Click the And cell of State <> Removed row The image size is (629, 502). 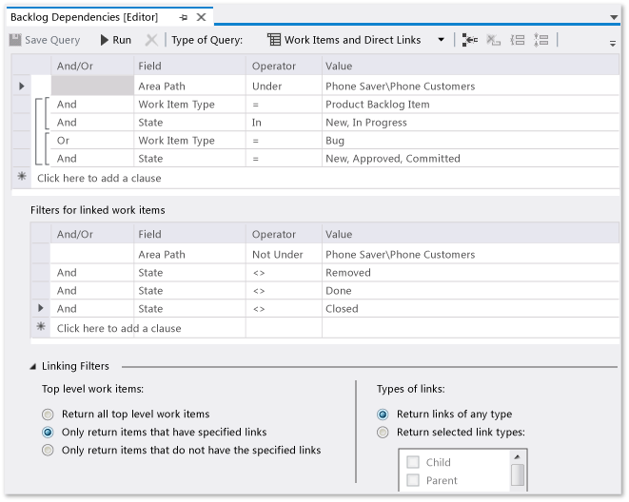tap(92, 273)
